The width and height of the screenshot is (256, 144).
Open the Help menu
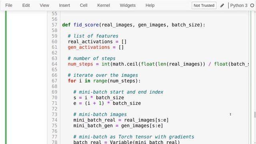(x=150, y=5)
